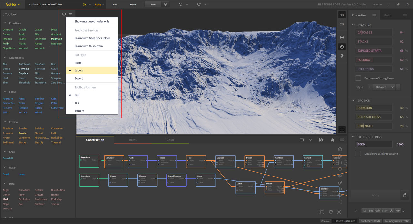Switch to the Build tab

coord(388,15)
